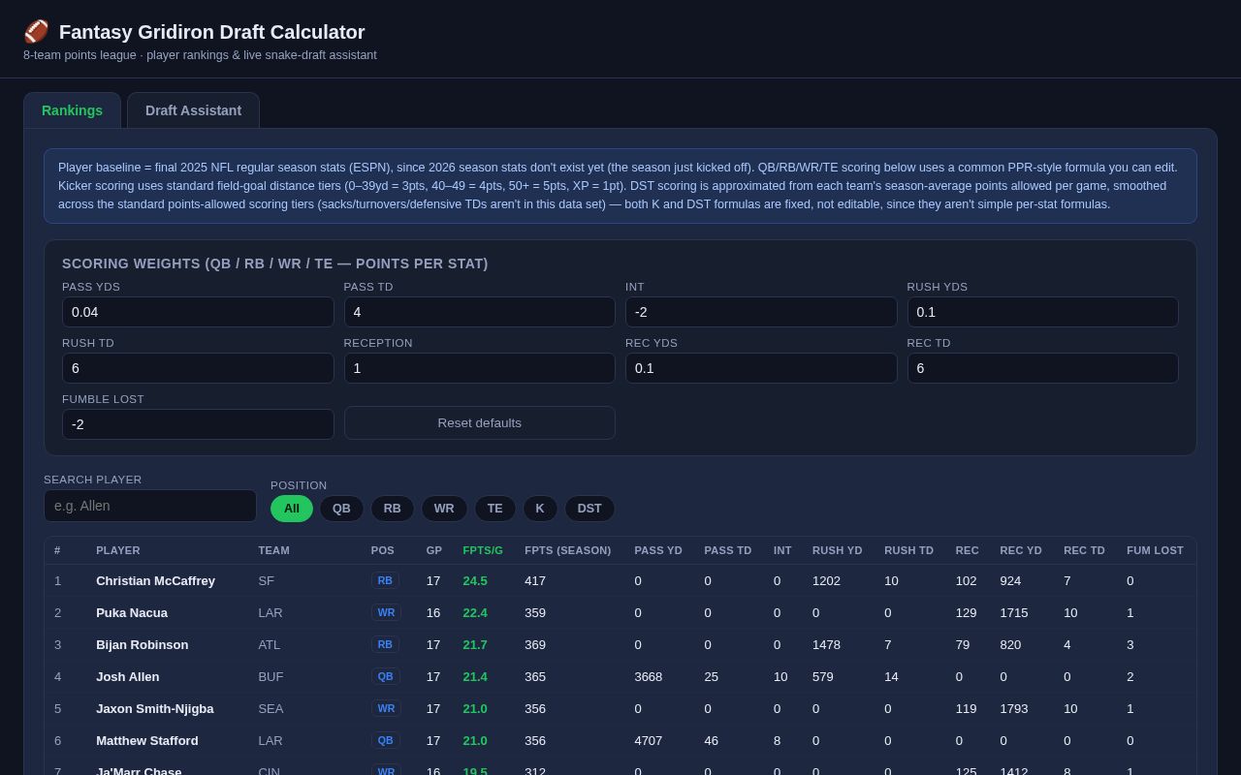Image resolution: width=1241 pixels, height=775 pixels.
Task: Sort by the Rush YD column header
Action: (838, 550)
